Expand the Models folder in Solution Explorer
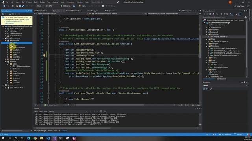This screenshot has height=141, width=252. click(x=207, y=58)
